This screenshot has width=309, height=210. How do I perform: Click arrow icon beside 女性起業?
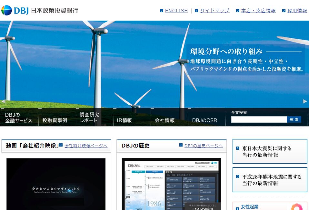click(x=238, y=208)
